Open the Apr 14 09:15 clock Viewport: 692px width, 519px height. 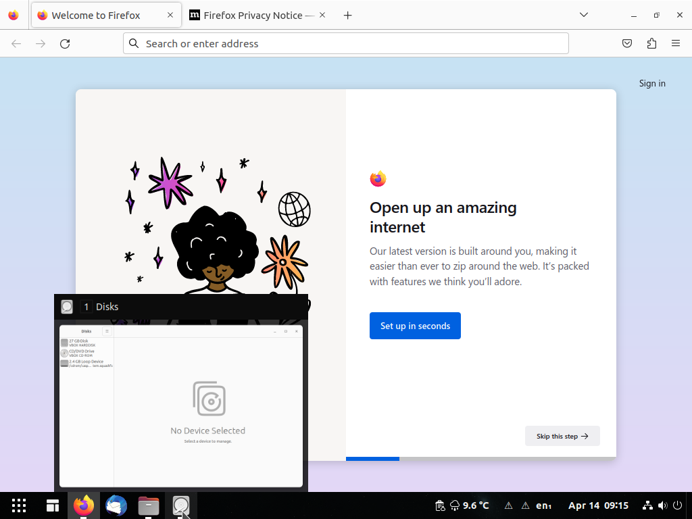click(598, 505)
